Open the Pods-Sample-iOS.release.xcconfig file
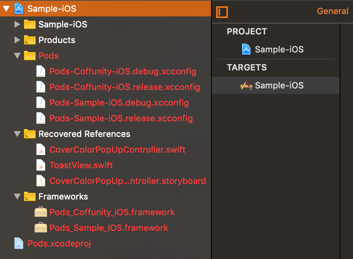This screenshot has height=259, width=353. (121, 118)
